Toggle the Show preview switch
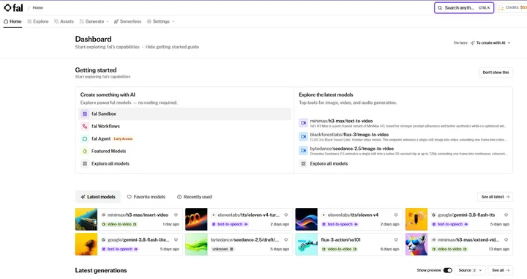527x279 pixels. coord(448,270)
